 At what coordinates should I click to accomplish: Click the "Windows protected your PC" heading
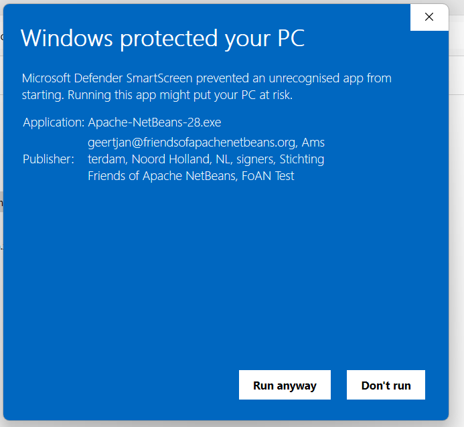pos(163,38)
